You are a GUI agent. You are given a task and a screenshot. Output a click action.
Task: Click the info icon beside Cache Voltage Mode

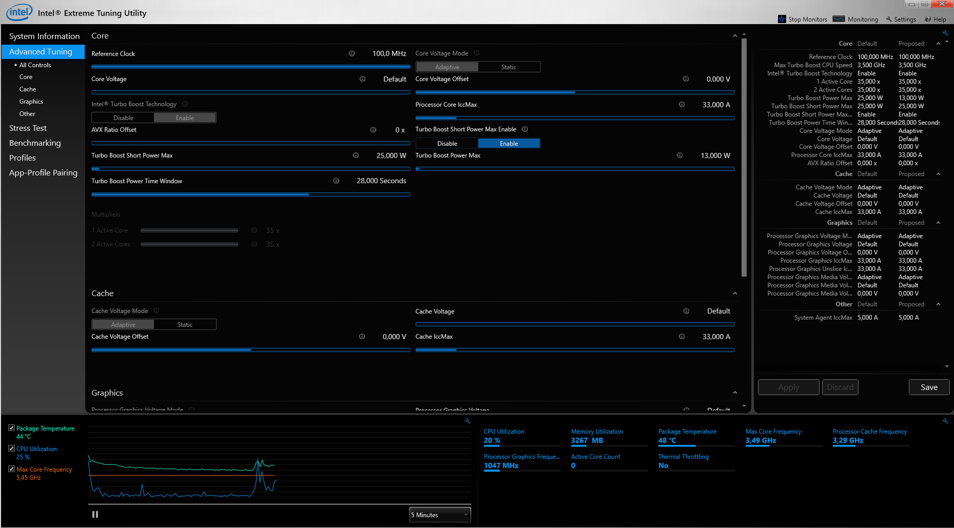157,310
